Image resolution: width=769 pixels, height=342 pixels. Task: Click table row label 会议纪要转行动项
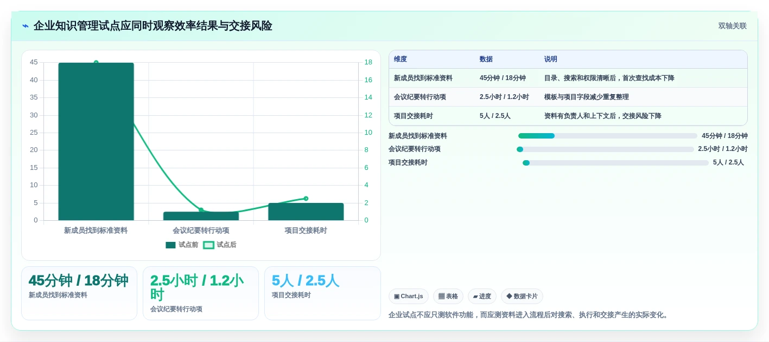420,97
